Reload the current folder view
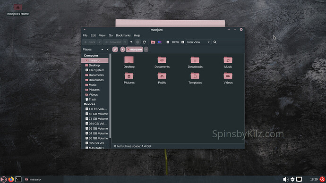Viewport: 326px width, 183px height. [x=144, y=42]
